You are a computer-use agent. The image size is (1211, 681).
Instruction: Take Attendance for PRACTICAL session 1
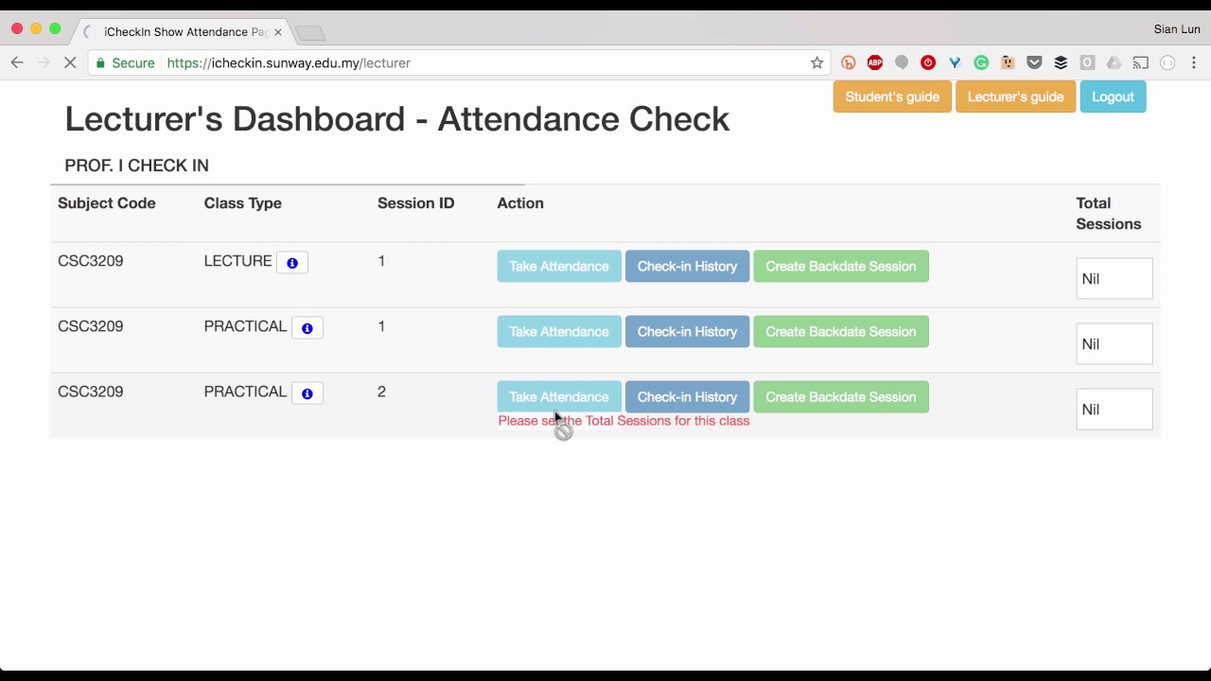pyautogui.click(x=559, y=331)
